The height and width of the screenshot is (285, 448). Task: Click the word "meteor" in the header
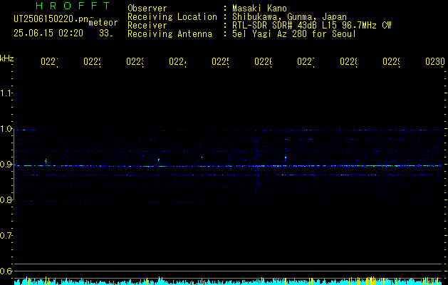103,23
